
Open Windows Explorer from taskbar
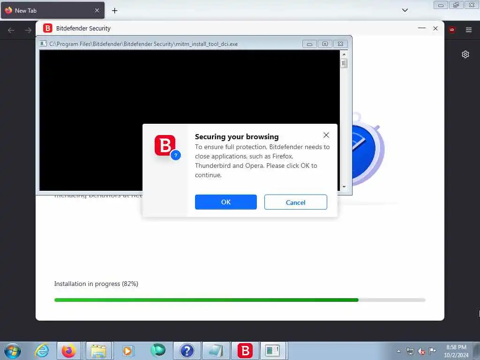click(98, 351)
